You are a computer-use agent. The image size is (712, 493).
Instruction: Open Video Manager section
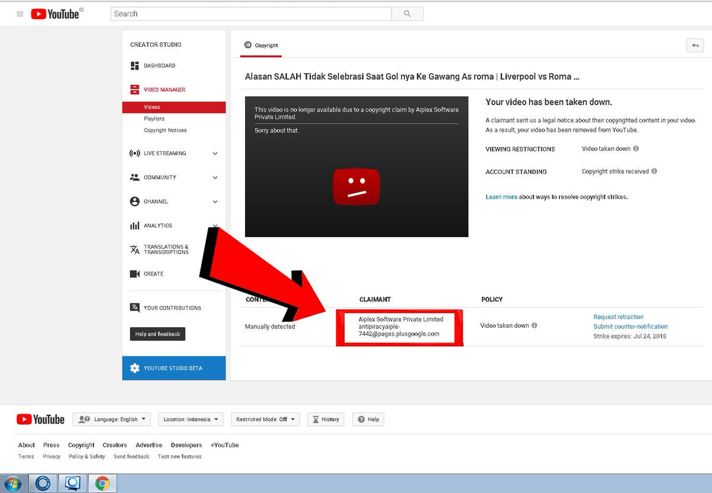164,90
